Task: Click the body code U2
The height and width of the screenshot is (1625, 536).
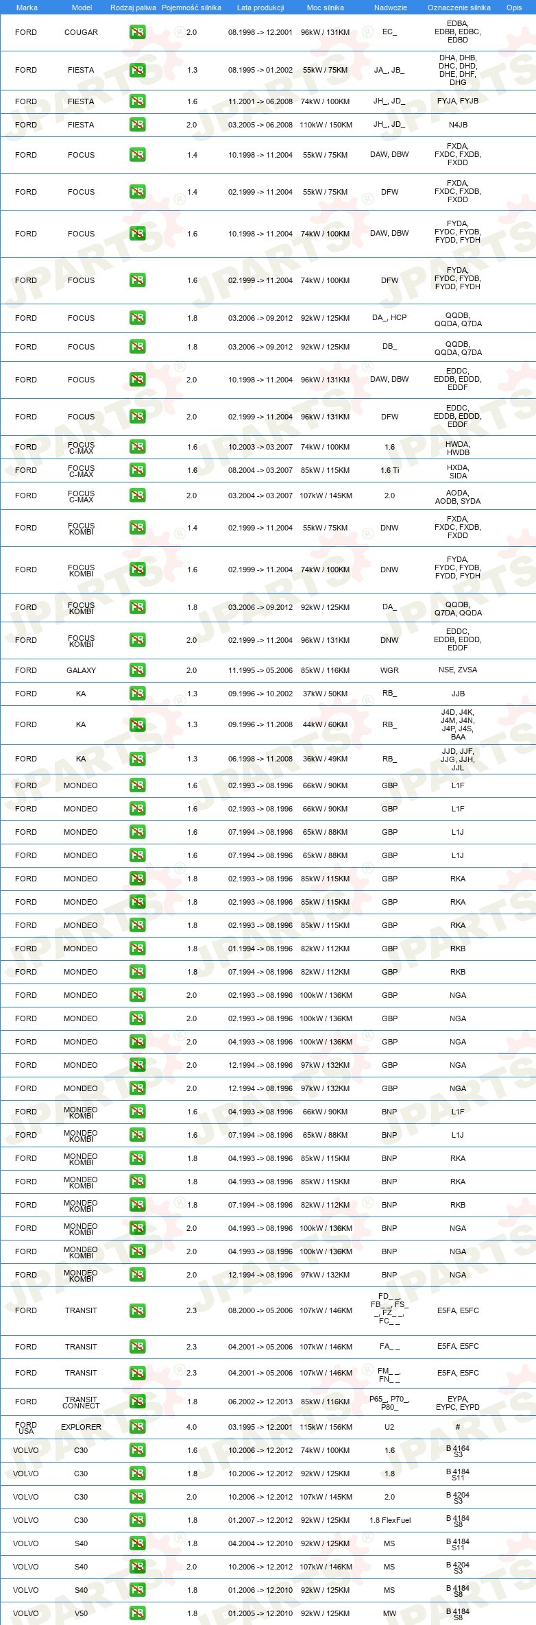Action: tap(389, 1427)
